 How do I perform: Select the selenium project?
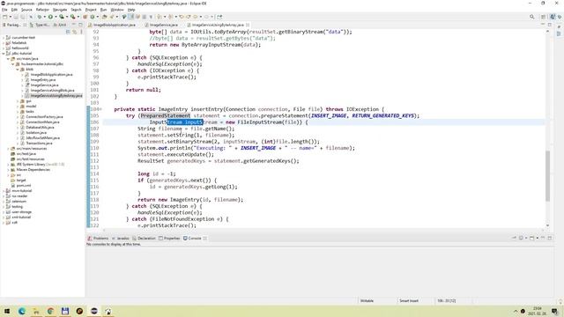19,202
